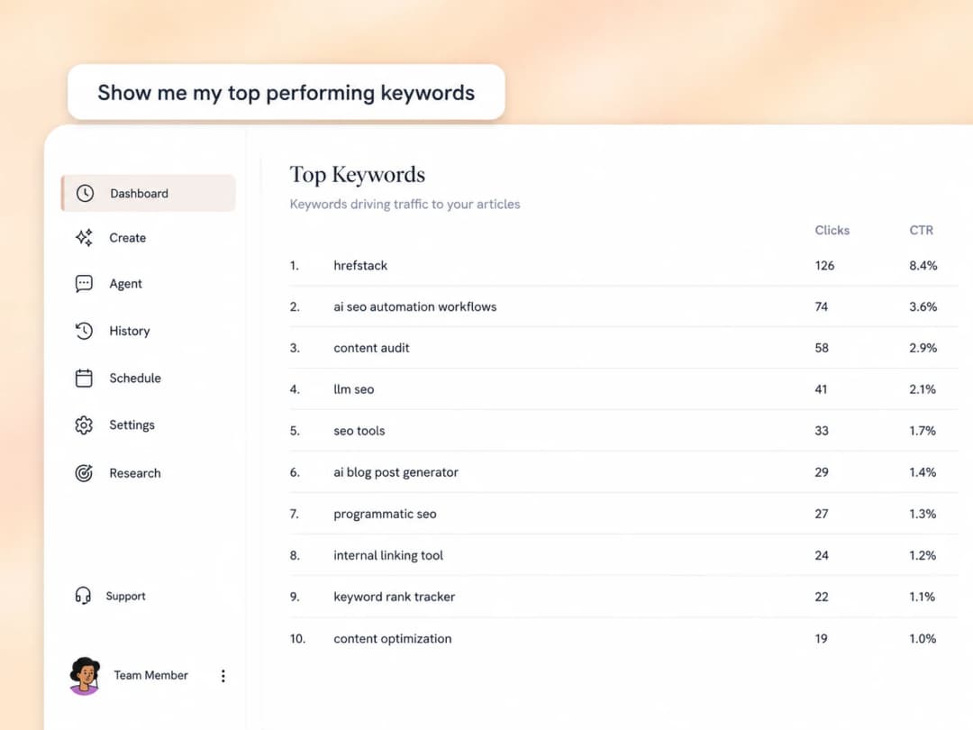Screen dimensions: 973x730
Task: Select the 'content audit' keyword
Action: pos(372,348)
